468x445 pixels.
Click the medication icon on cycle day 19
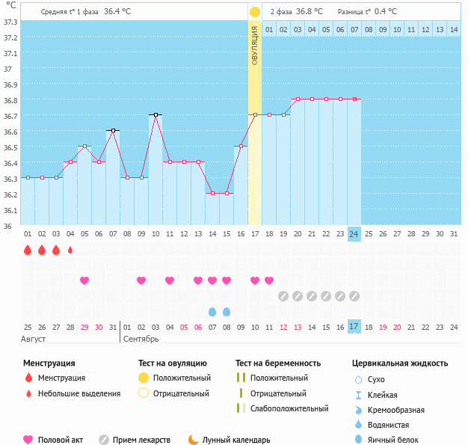coord(283,296)
